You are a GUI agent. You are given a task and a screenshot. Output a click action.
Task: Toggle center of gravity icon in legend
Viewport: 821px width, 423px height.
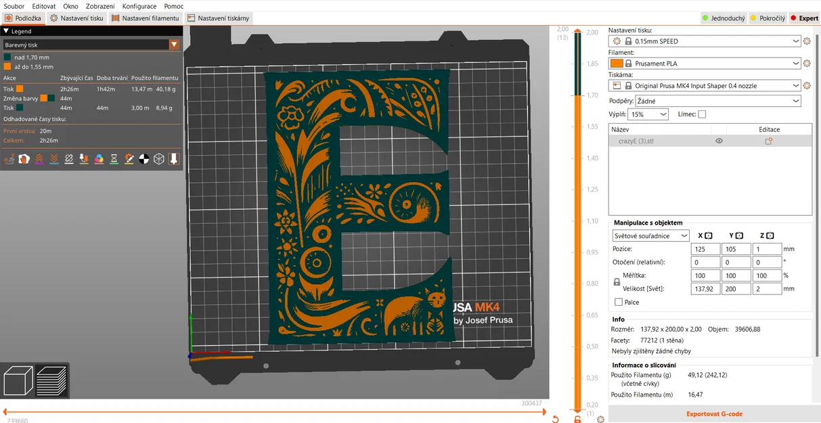tap(143, 159)
